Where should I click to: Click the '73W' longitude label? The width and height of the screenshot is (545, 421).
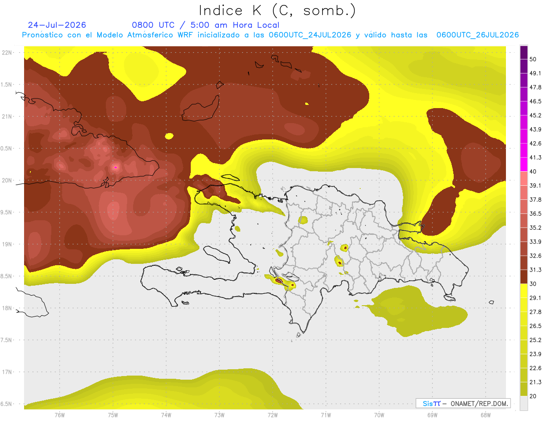219,415
